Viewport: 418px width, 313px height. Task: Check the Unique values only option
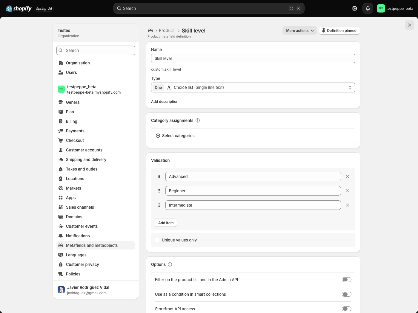click(x=157, y=240)
